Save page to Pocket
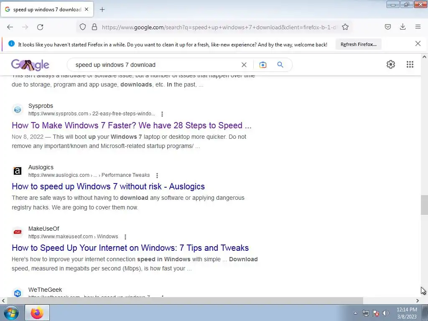The image size is (428, 321). 388,27
